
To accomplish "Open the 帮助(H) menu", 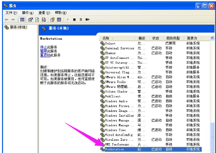I will pos(61,13).
